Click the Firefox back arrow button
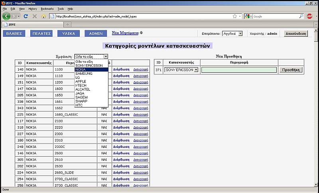Screen dimensions: 319x193 pos(6,16)
